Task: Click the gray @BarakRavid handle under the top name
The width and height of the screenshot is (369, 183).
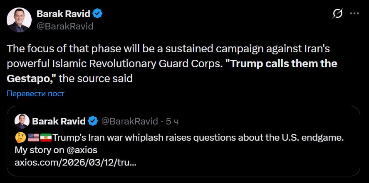Action: pos(65,27)
